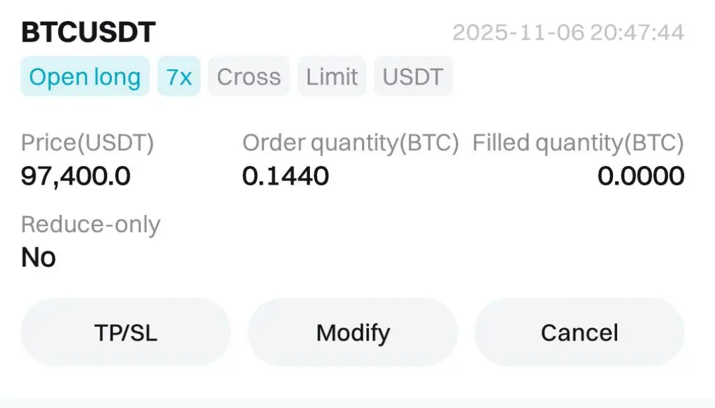Tap the TP/SL button
The width and height of the screenshot is (715, 408).
[126, 333]
